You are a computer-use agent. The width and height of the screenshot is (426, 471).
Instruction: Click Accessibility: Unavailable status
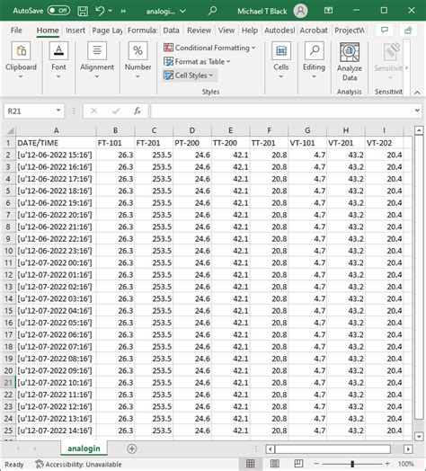tap(78, 465)
